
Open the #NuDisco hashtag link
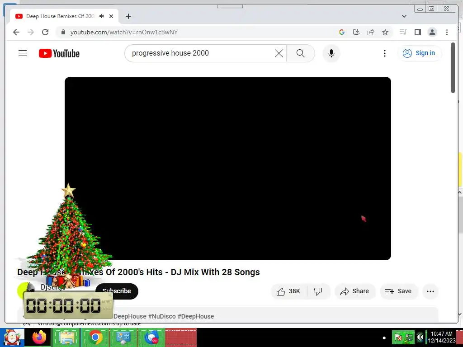click(162, 316)
